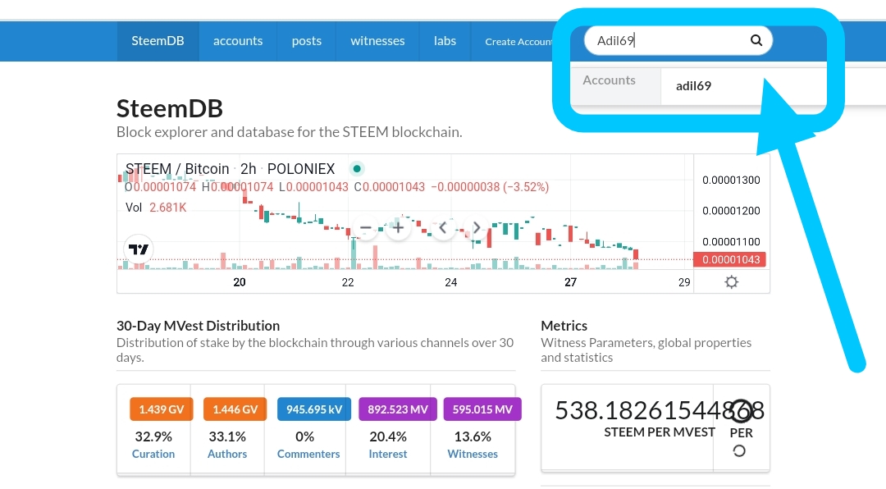Click the search magnifier icon

click(x=756, y=40)
